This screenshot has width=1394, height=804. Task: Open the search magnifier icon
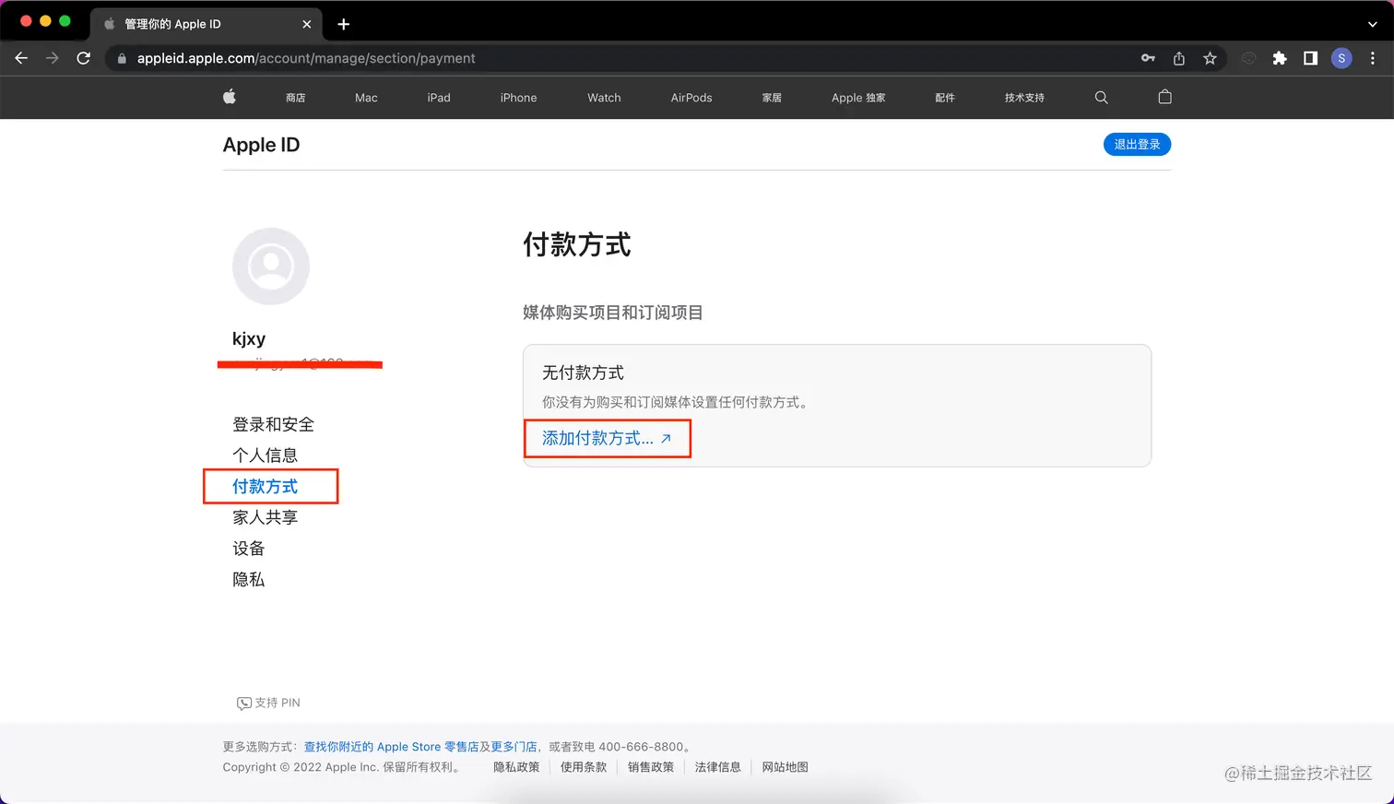(x=1101, y=97)
